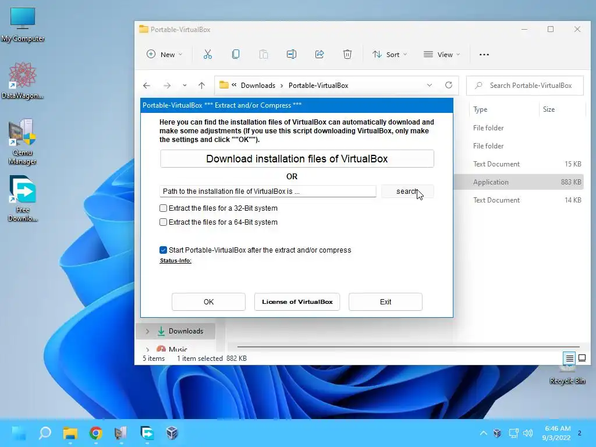Open the See more ellipsis menu
This screenshot has height=447, width=596.
click(484, 54)
